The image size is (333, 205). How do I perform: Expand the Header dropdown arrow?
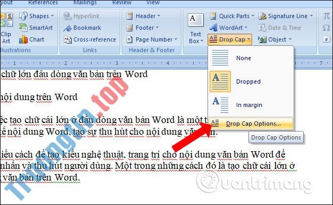coord(159,16)
